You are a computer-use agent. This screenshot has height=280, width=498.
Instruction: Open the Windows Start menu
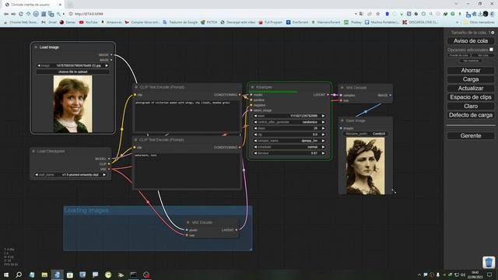5,275
